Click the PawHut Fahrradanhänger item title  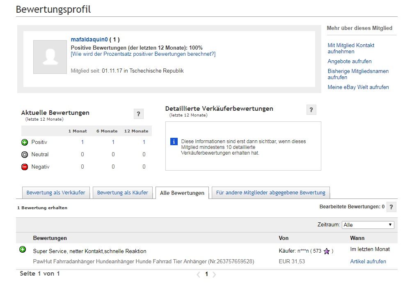point(144,262)
